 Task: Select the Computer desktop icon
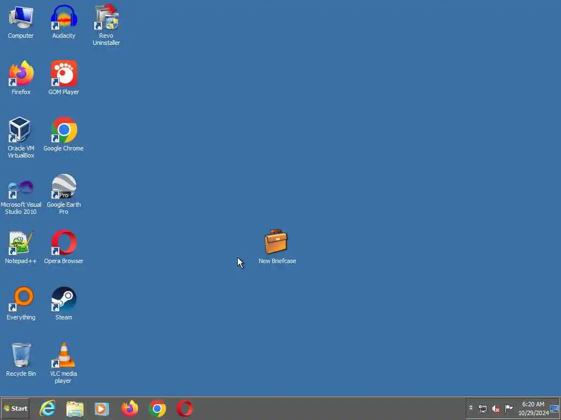tap(21, 21)
